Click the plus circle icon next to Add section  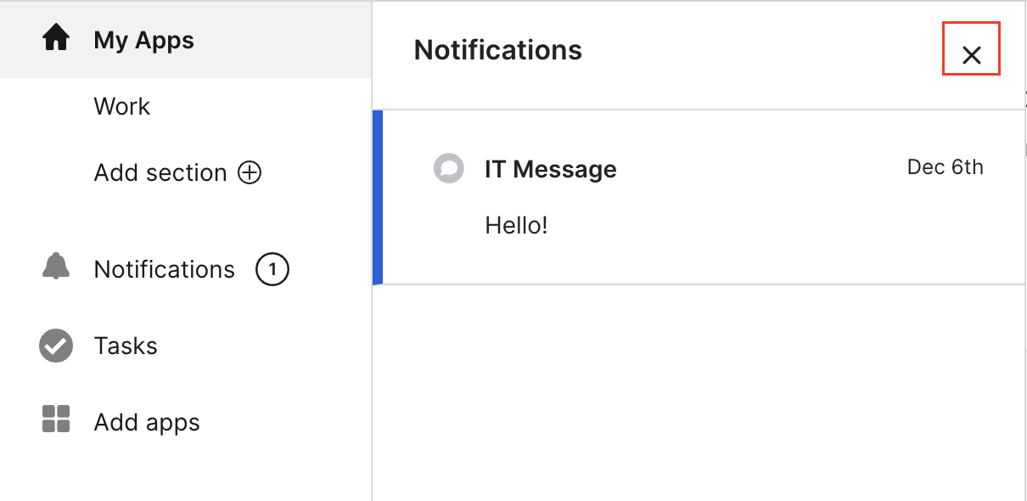pos(250,173)
